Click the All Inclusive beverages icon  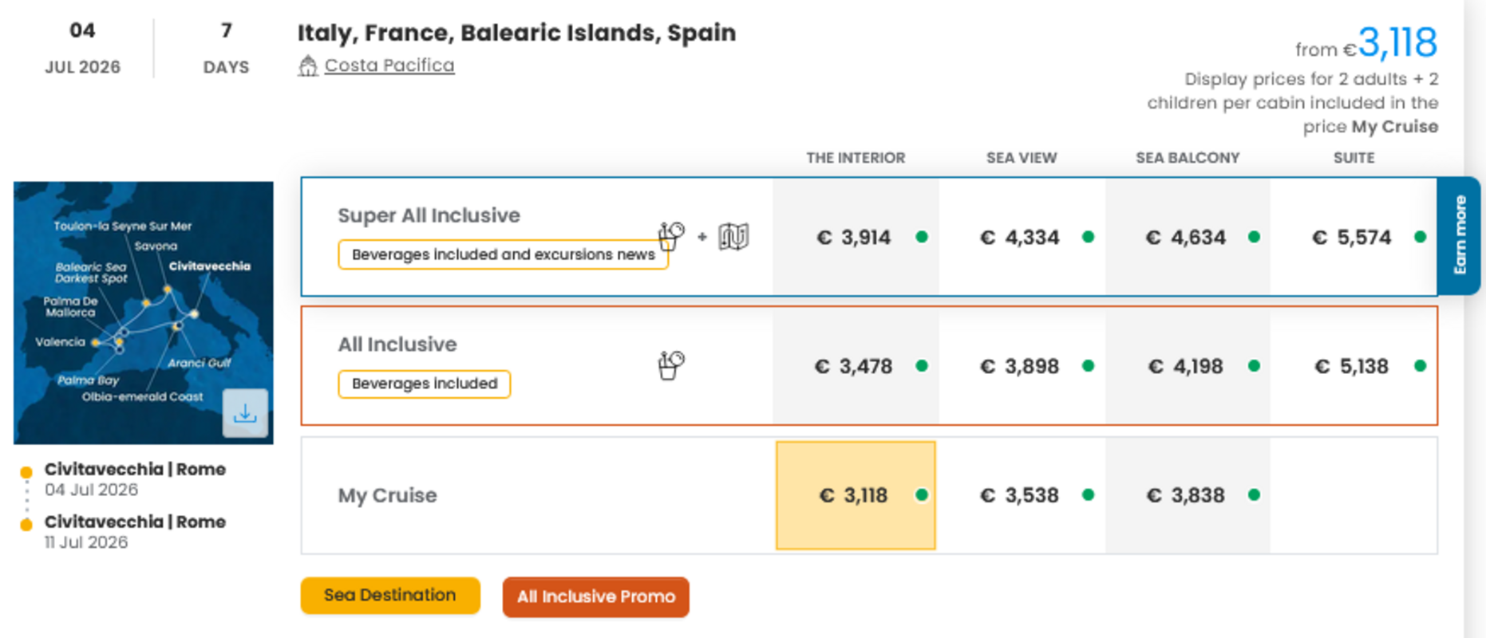pyautogui.click(x=671, y=365)
